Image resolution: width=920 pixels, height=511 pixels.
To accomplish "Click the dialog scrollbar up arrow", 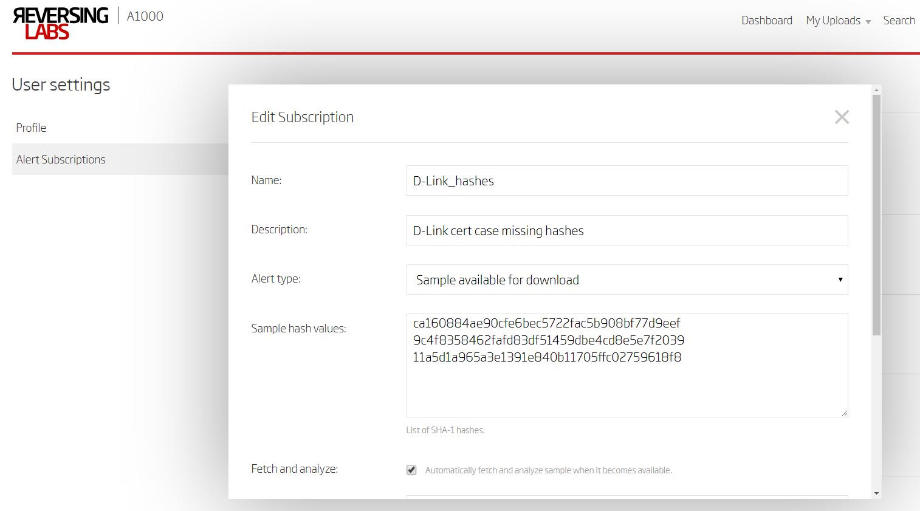I will [x=876, y=90].
